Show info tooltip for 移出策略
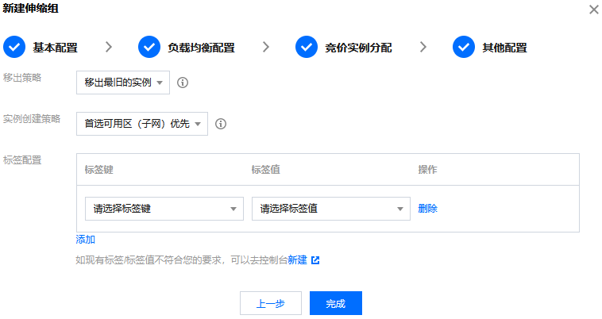The height and width of the screenshot is (319, 602). pos(183,83)
